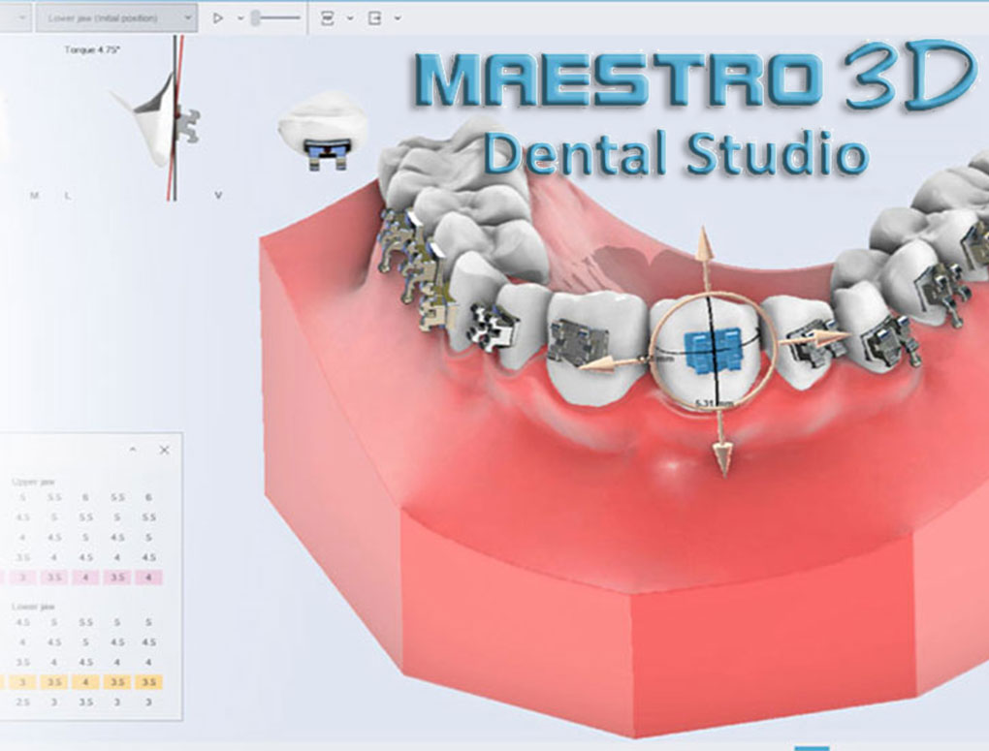Click the L axis label

tap(68, 196)
